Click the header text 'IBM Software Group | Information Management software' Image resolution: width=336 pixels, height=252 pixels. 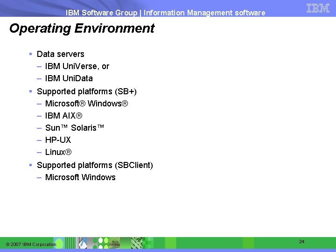tap(165, 13)
